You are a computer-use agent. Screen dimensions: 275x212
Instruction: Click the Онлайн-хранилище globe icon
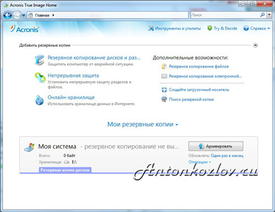pos(40,100)
